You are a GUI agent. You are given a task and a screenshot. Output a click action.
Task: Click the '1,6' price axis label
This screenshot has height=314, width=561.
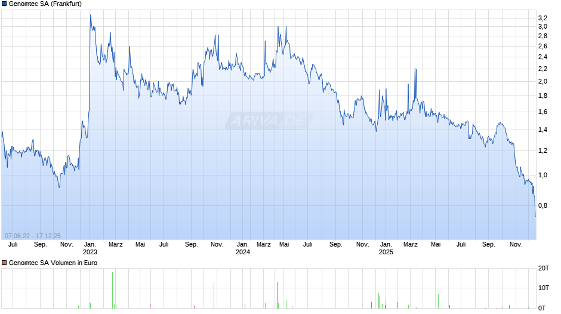point(542,112)
